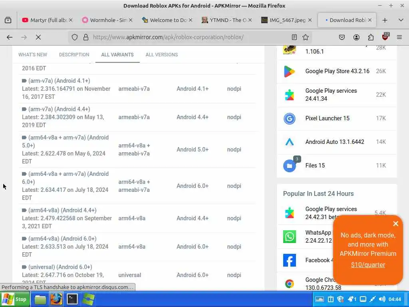The height and width of the screenshot is (307, 409).
Task: Bookmark this page with the star icon
Action: click(x=306, y=37)
